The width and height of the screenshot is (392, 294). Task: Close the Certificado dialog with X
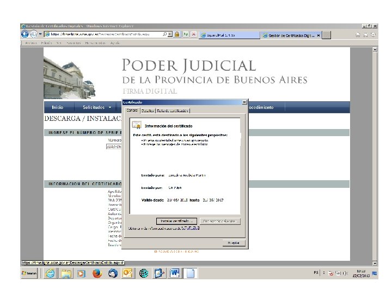pyautogui.click(x=244, y=102)
